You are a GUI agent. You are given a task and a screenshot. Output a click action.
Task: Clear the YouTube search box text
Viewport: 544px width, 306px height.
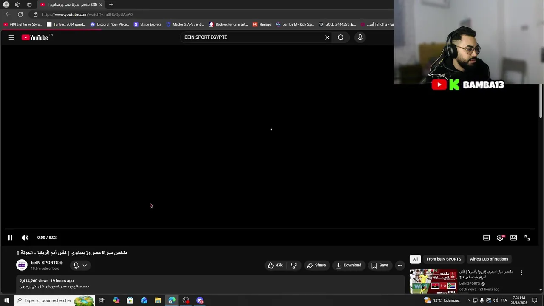pos(327,37)
